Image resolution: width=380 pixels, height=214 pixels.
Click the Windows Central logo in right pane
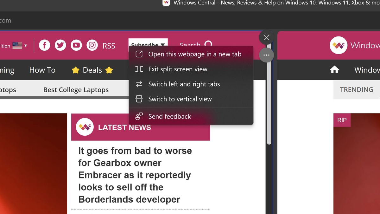339,45
